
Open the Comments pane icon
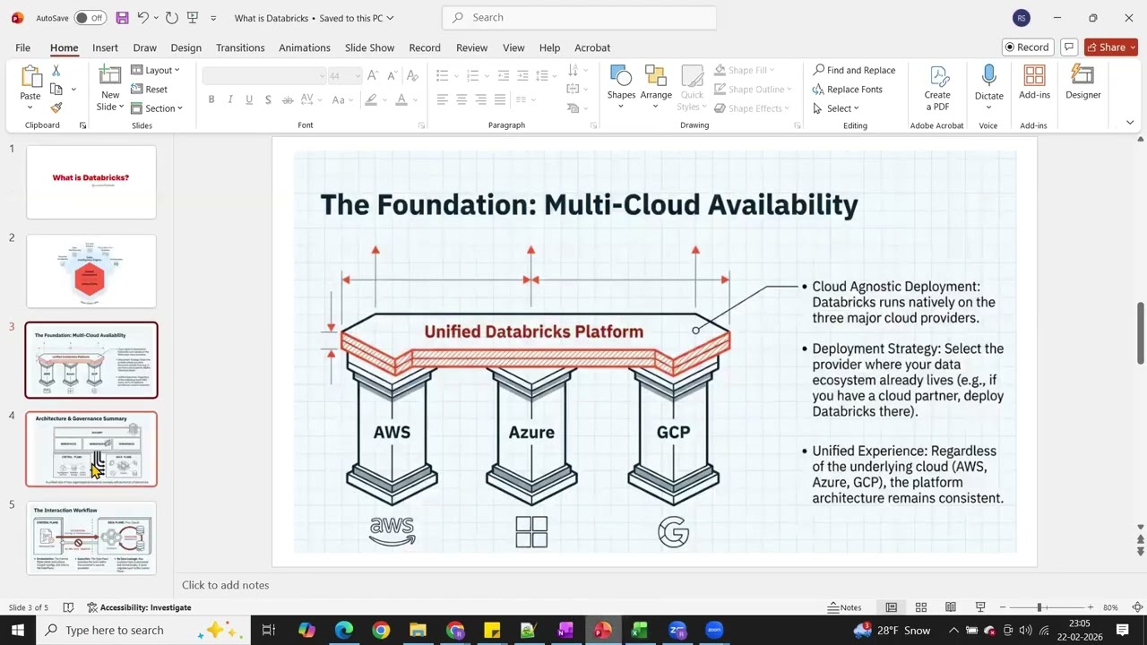point(1068,47)
